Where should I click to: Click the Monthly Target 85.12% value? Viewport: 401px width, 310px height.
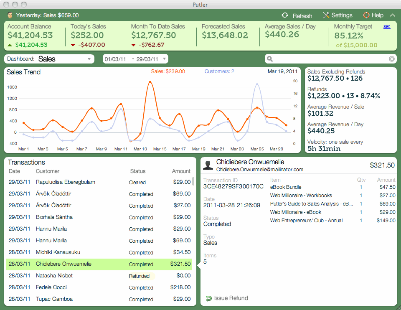[x=349, y=36]
